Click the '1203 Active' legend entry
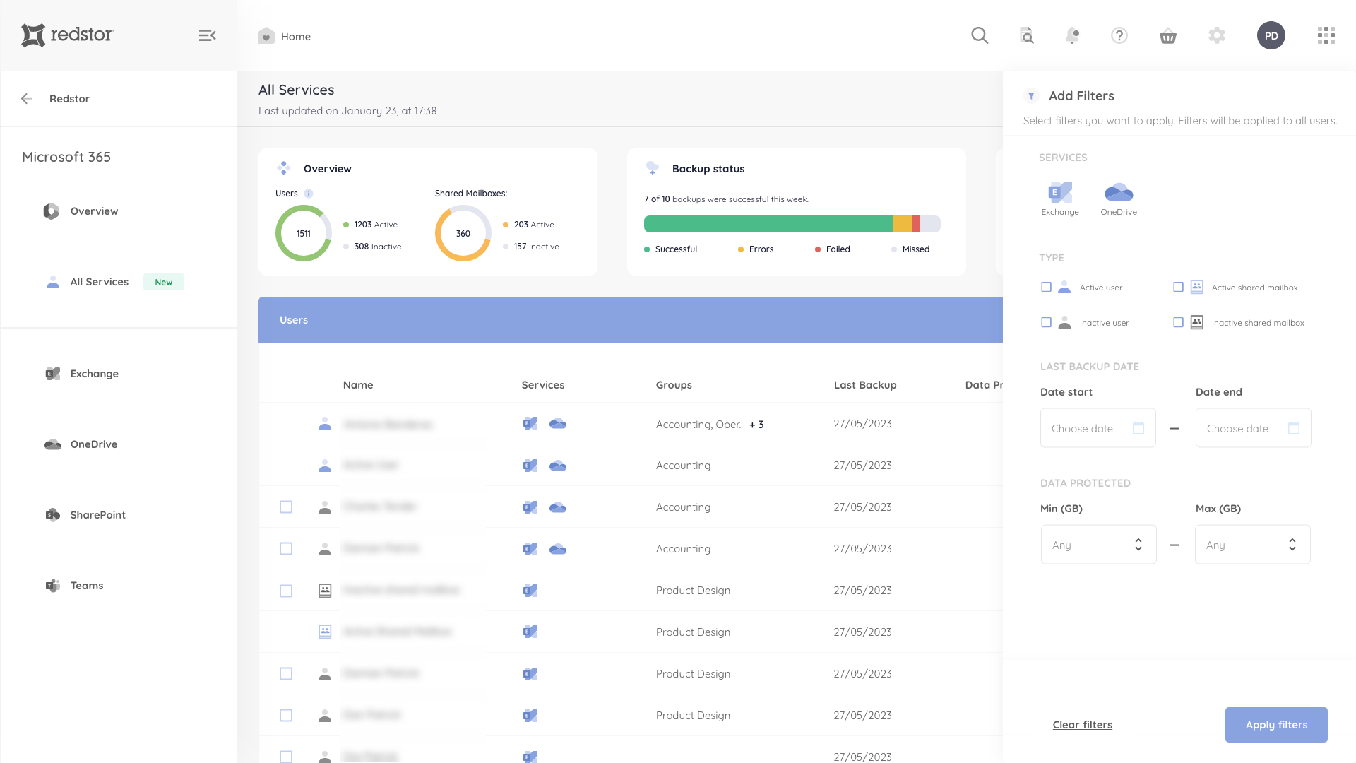This screenshot has height=763, width=1356. tap(371, 225)
